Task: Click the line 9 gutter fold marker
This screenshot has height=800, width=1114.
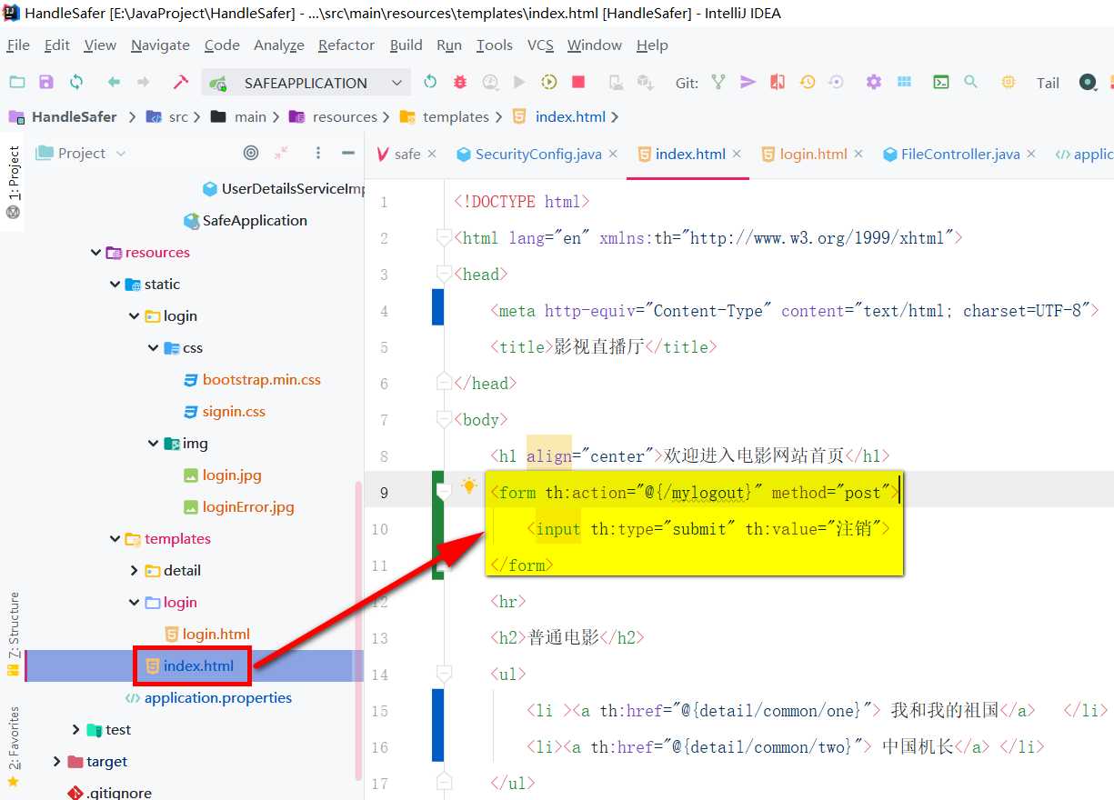Action: pos(444,492)
